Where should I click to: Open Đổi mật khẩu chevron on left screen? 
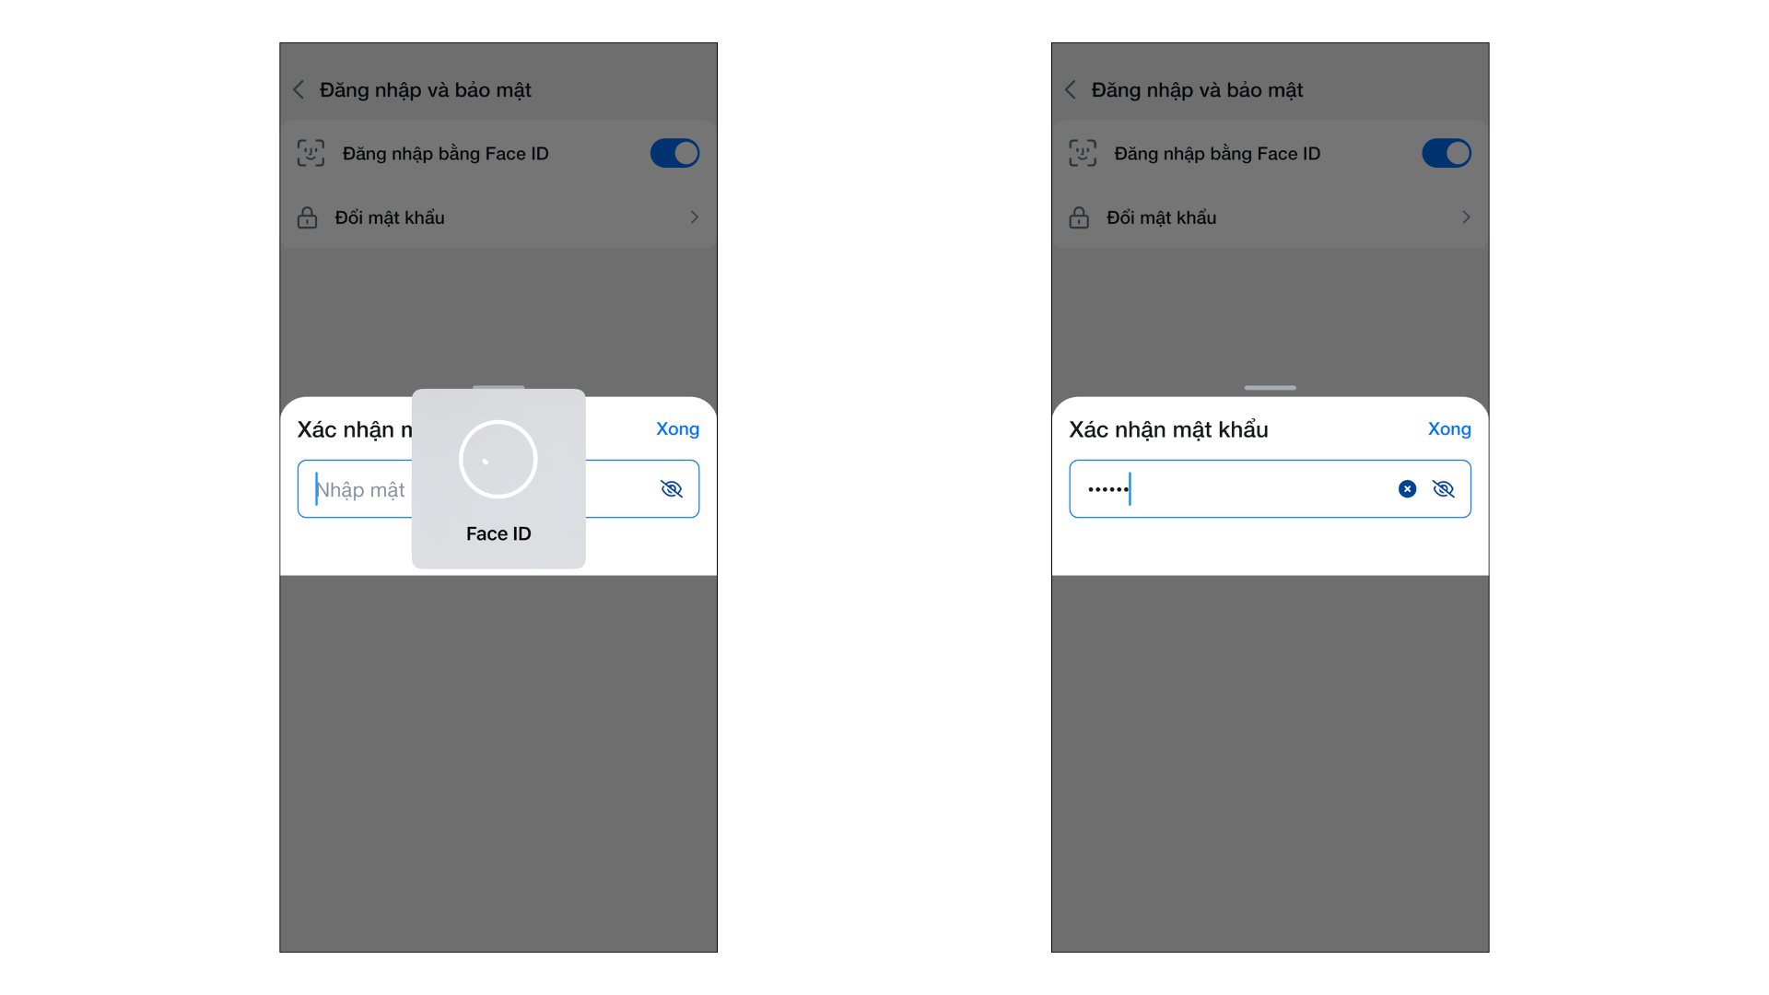pos(695,217)
